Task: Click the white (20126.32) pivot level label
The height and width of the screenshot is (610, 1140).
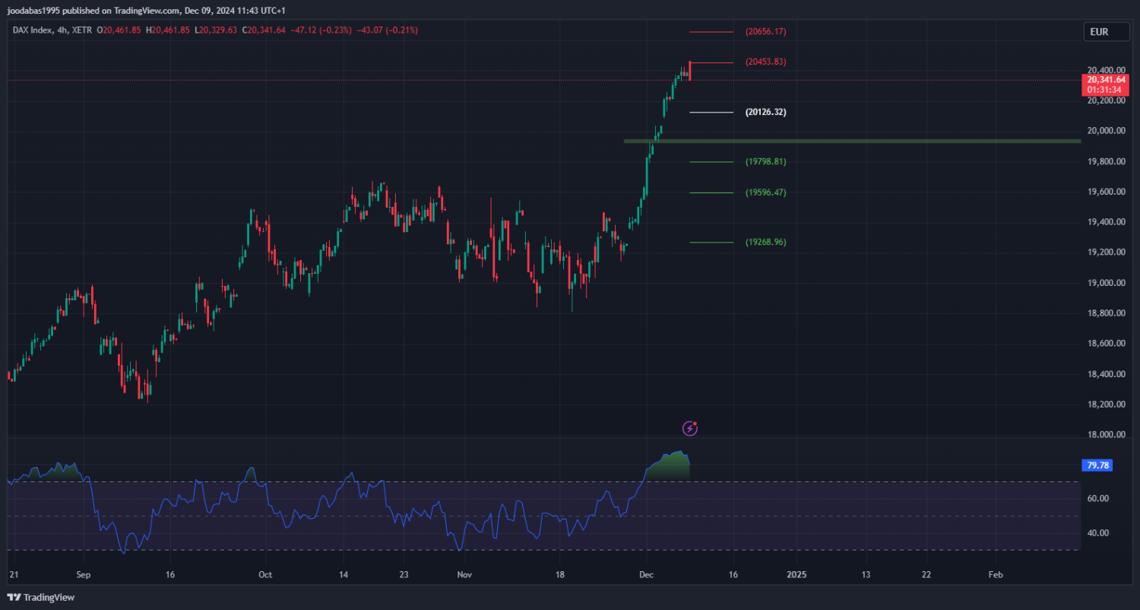Action: point(765,112)
